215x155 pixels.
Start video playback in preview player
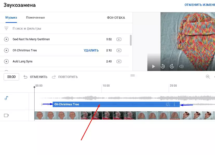(153, 66)
